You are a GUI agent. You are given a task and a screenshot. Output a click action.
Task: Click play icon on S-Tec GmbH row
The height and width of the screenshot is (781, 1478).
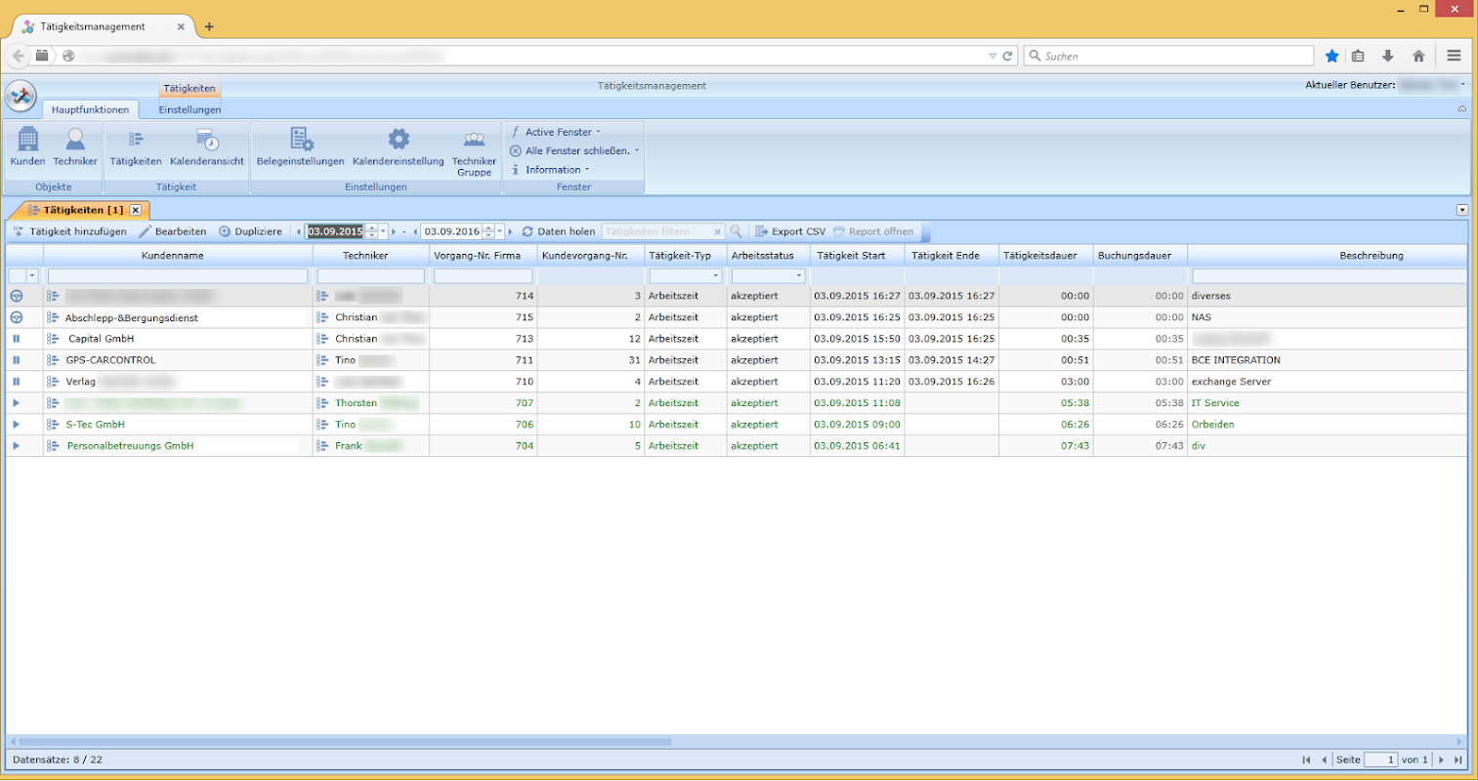pos(17,425)
